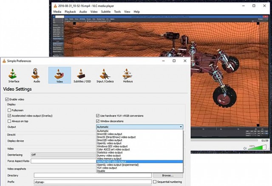Choose Color ASCII art video output option
The height and width of the screenshot is (186, 272).
click(x=140, y=150)
